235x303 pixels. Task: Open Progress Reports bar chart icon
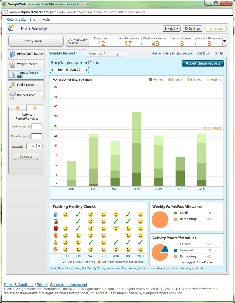(x=13, y=75)
